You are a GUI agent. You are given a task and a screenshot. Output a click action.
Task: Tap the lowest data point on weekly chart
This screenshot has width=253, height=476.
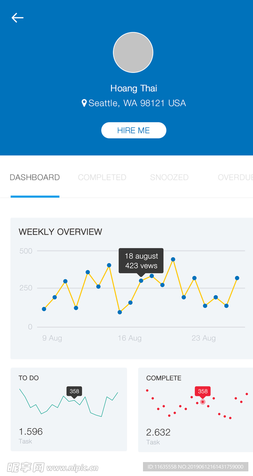click(x=120, y=312)
